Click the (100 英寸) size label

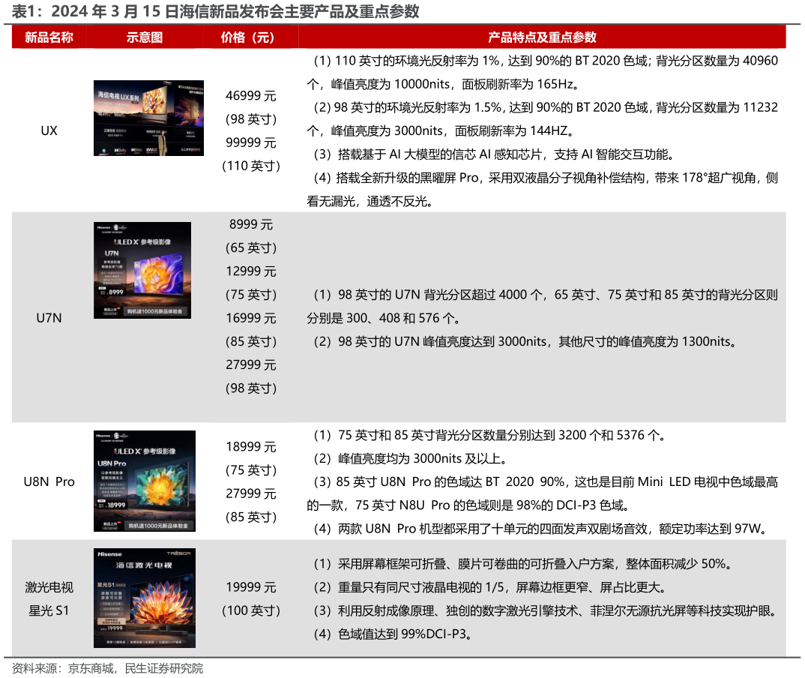tap(251, 610)
